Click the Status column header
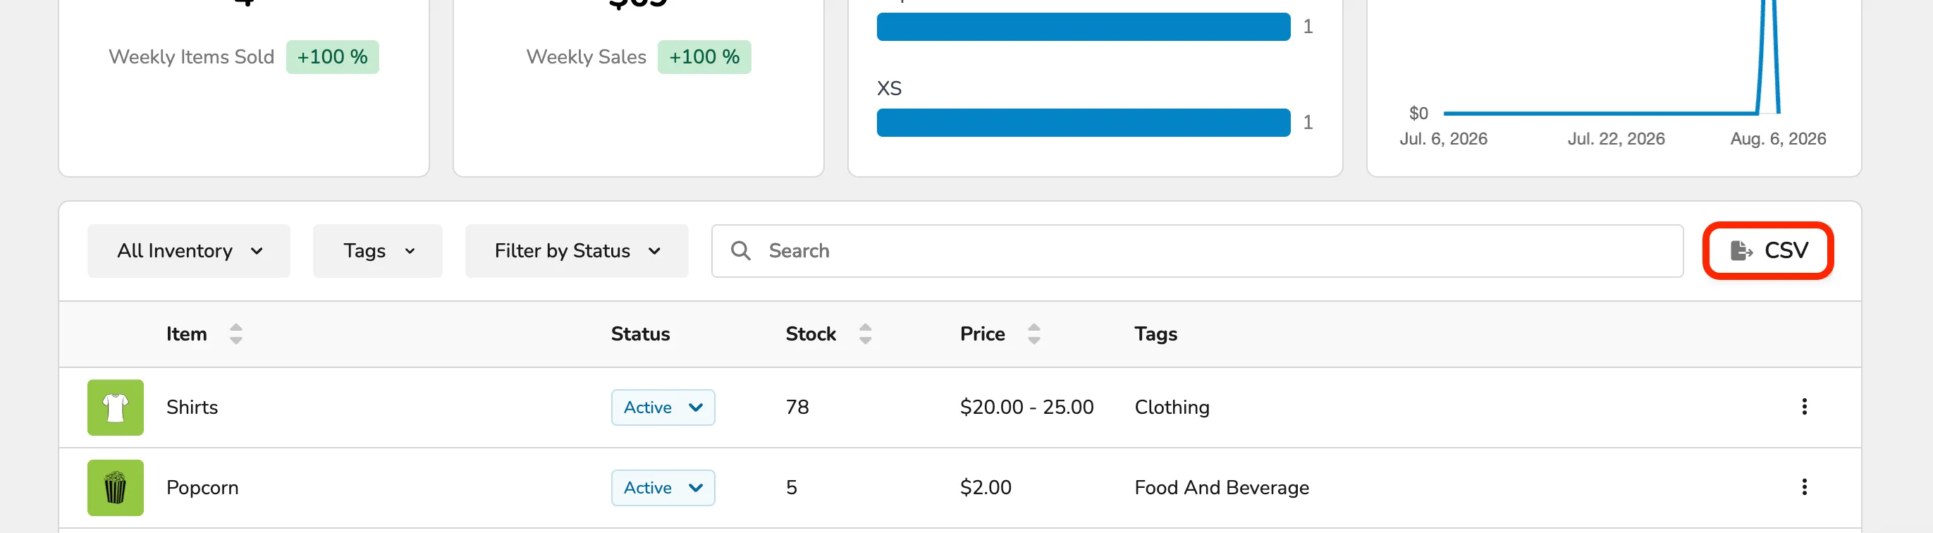The height and width of the screenshot is (533, 1933). (x=640, y=334)
